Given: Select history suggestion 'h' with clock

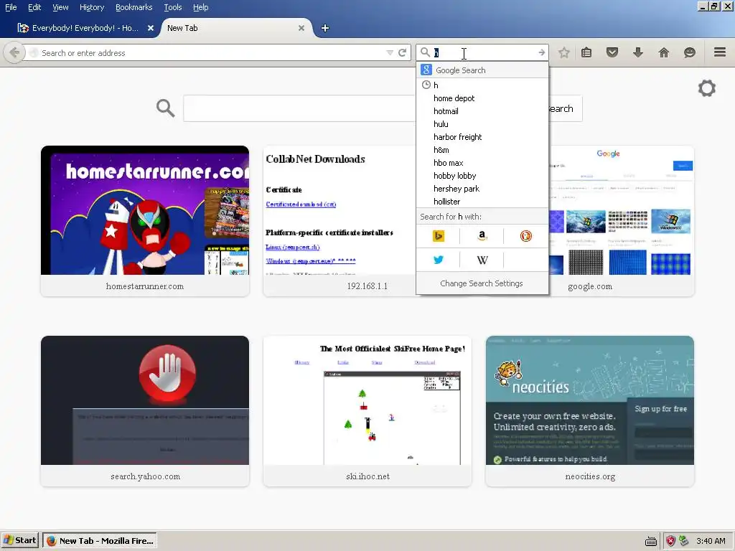Looking at the screenshot, I should coord(482,85).
